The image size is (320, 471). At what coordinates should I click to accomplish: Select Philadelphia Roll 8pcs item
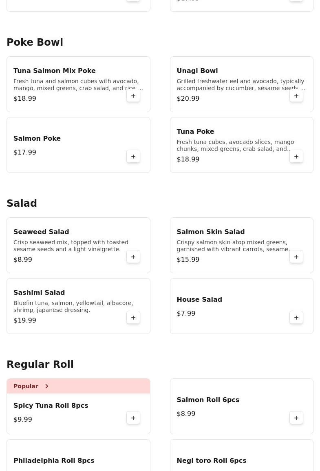[x=54, y=460]
